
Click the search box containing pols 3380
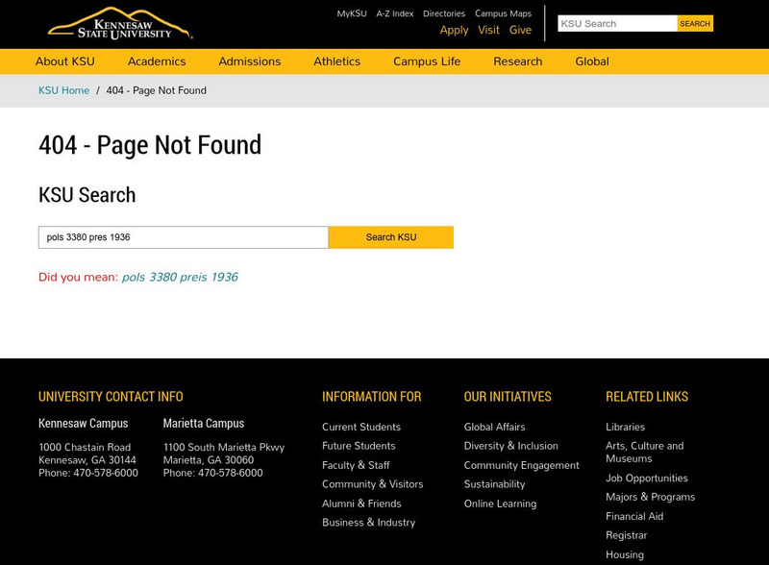(x=184, y=237)
